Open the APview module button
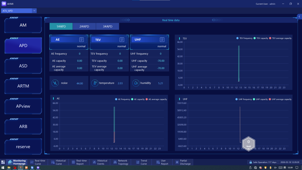This screenshot has height=170, width=302. 23,106
